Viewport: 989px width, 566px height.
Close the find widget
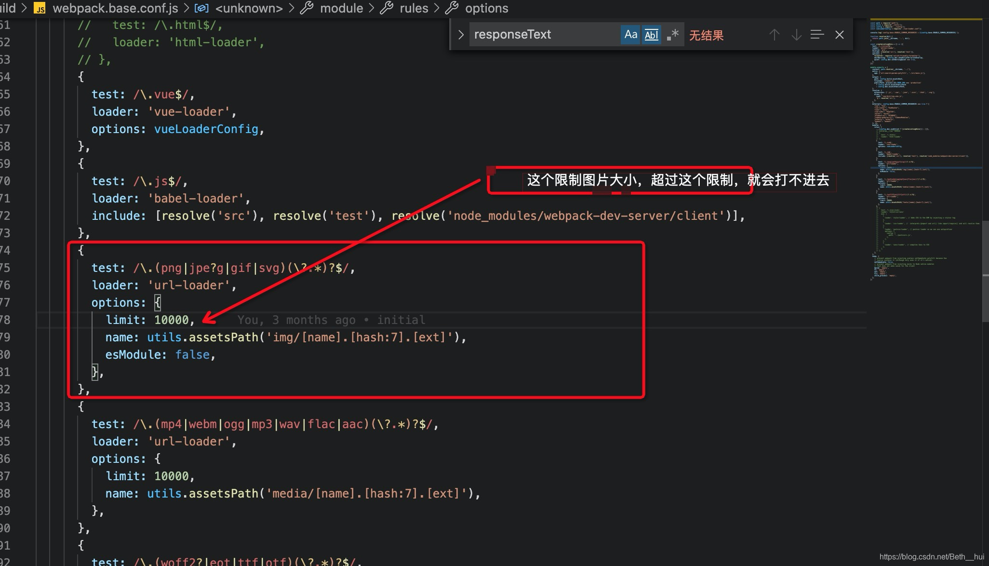coord(840,35)
